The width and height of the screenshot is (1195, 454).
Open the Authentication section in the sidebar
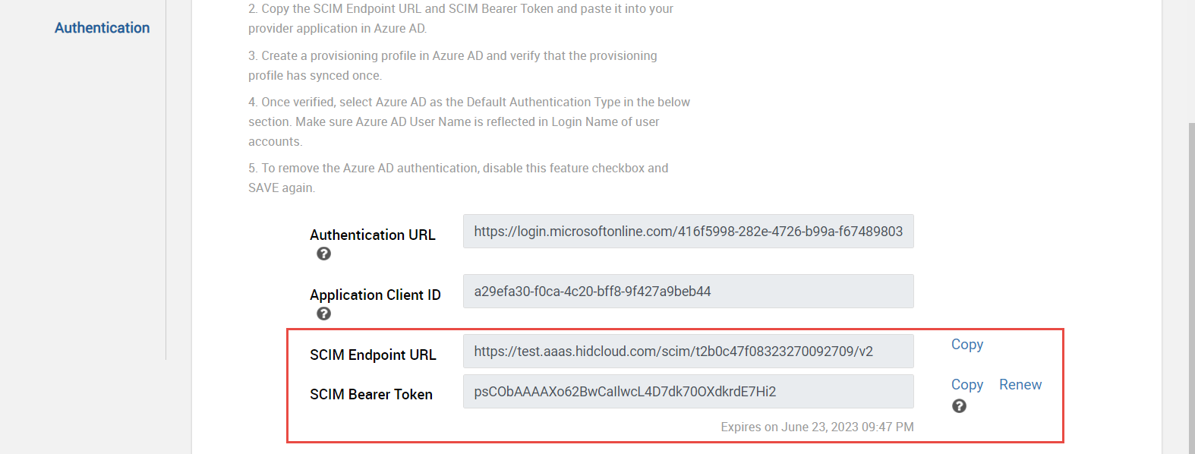pos(102,28)
